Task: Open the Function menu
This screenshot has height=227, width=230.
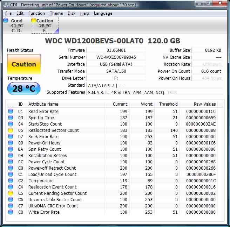Action: 36,13
